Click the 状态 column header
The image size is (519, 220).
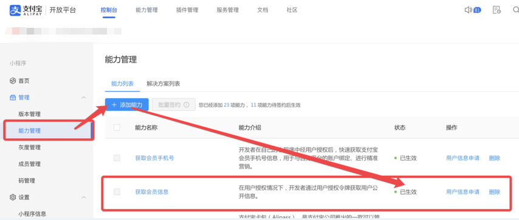coord(400,127)
